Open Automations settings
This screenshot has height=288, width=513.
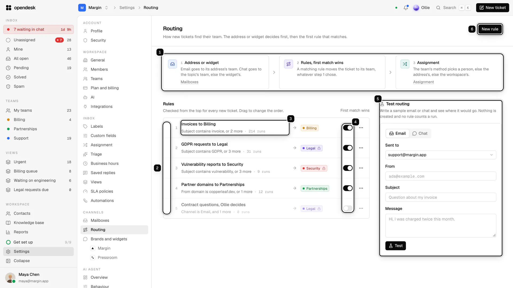pyautogui.click(x=114, y=201)
